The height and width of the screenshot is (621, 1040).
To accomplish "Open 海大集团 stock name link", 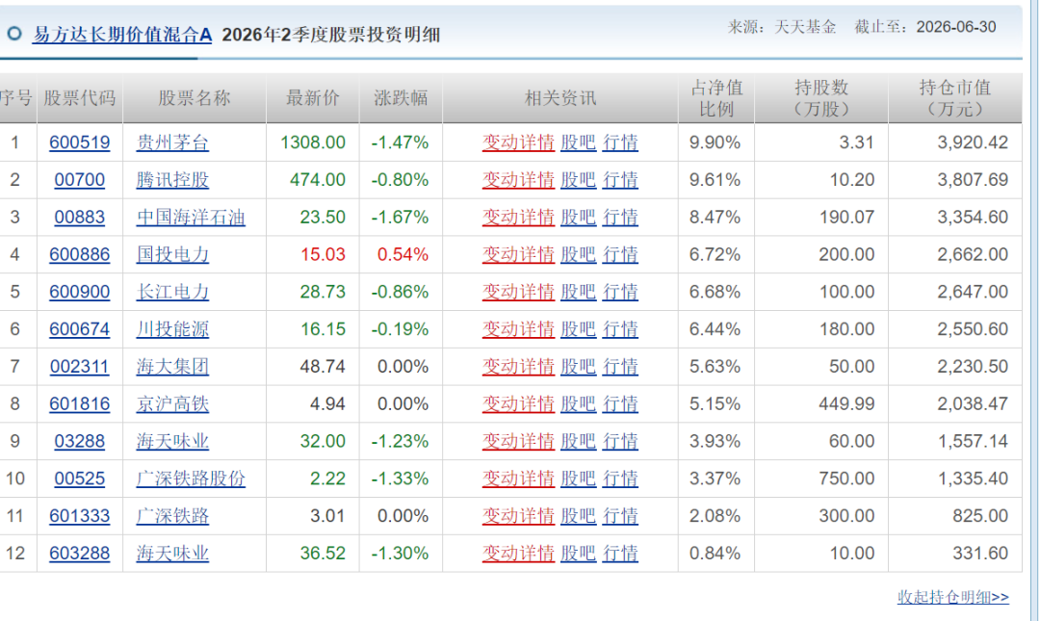I will click(172, 366).
